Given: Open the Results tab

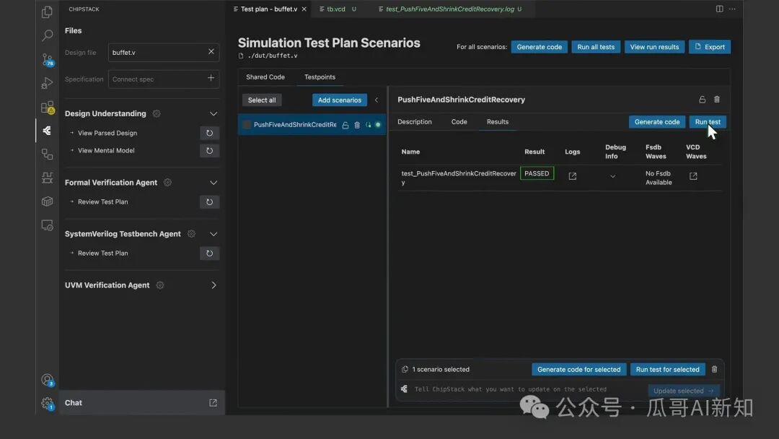Looking at the screenshot, I should (497, 122).
